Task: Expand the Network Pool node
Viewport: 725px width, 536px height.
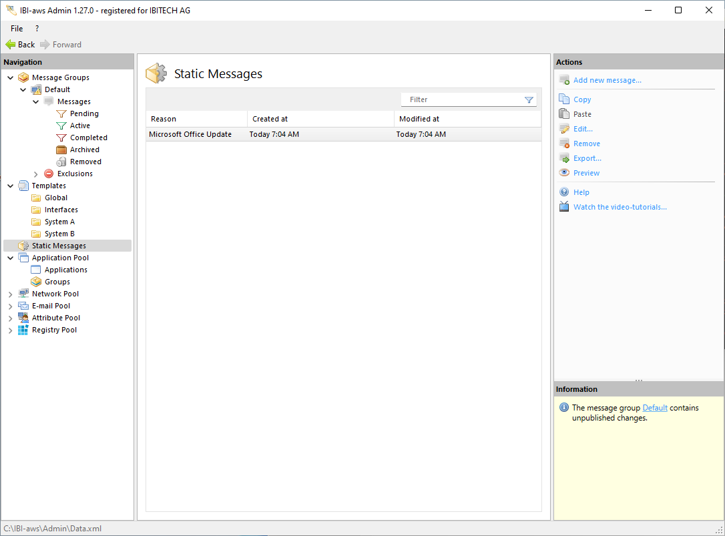Action: 10,294
